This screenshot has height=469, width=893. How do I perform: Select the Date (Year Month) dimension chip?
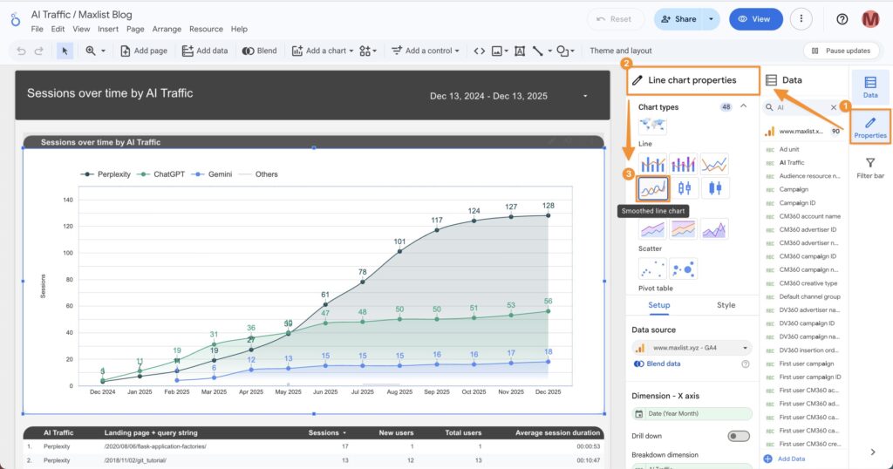692,414
